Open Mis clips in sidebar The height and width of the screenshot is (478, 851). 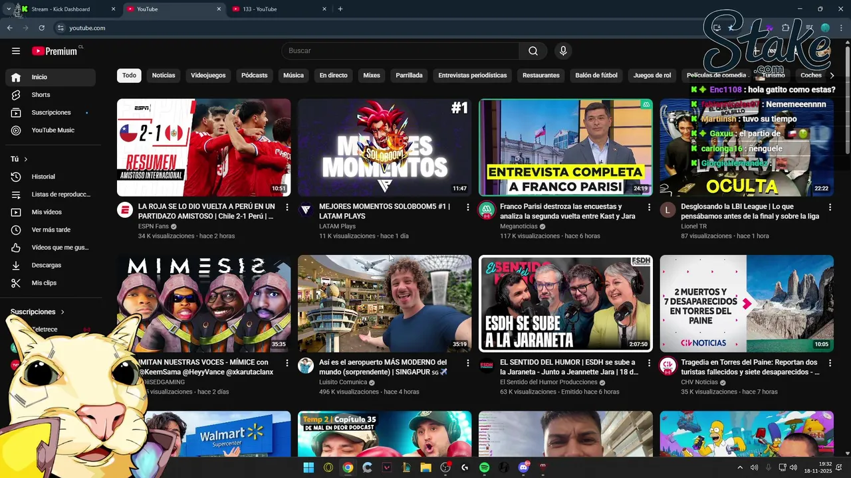(x=51, y=283)
